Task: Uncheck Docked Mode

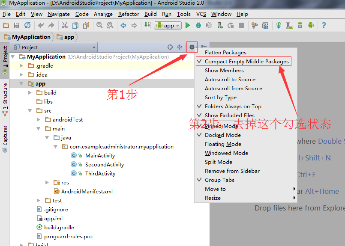Action: pyautogui.click(x=246, y=135)
